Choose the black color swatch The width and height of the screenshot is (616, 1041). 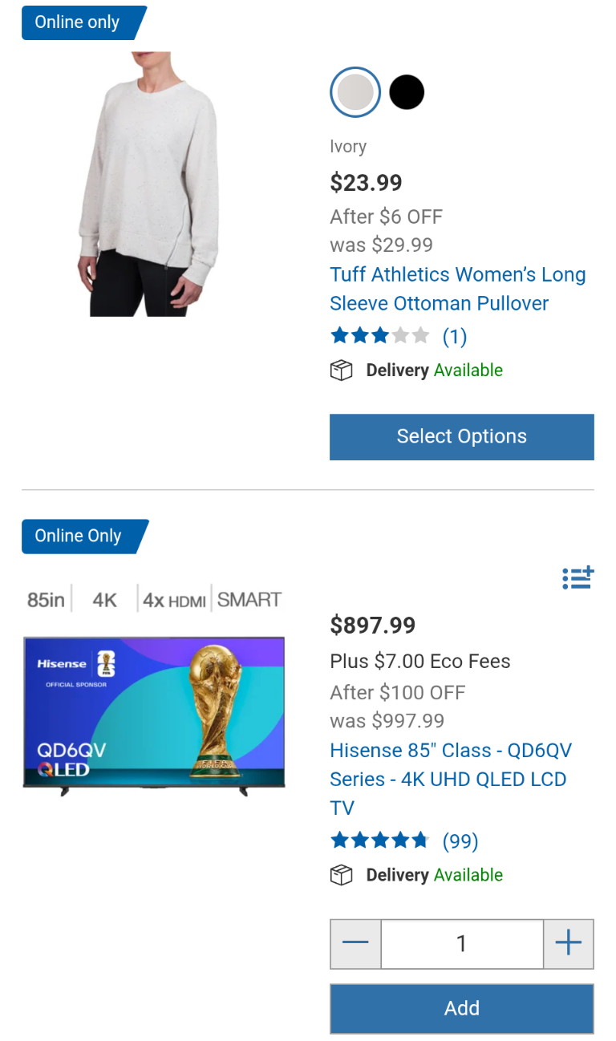point(407,92)
